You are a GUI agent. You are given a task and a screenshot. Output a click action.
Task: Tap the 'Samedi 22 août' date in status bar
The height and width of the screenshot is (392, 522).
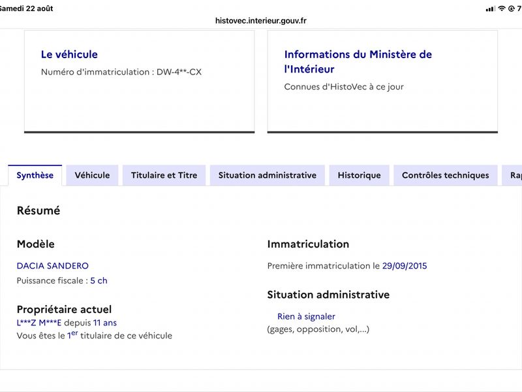point(27,8)
